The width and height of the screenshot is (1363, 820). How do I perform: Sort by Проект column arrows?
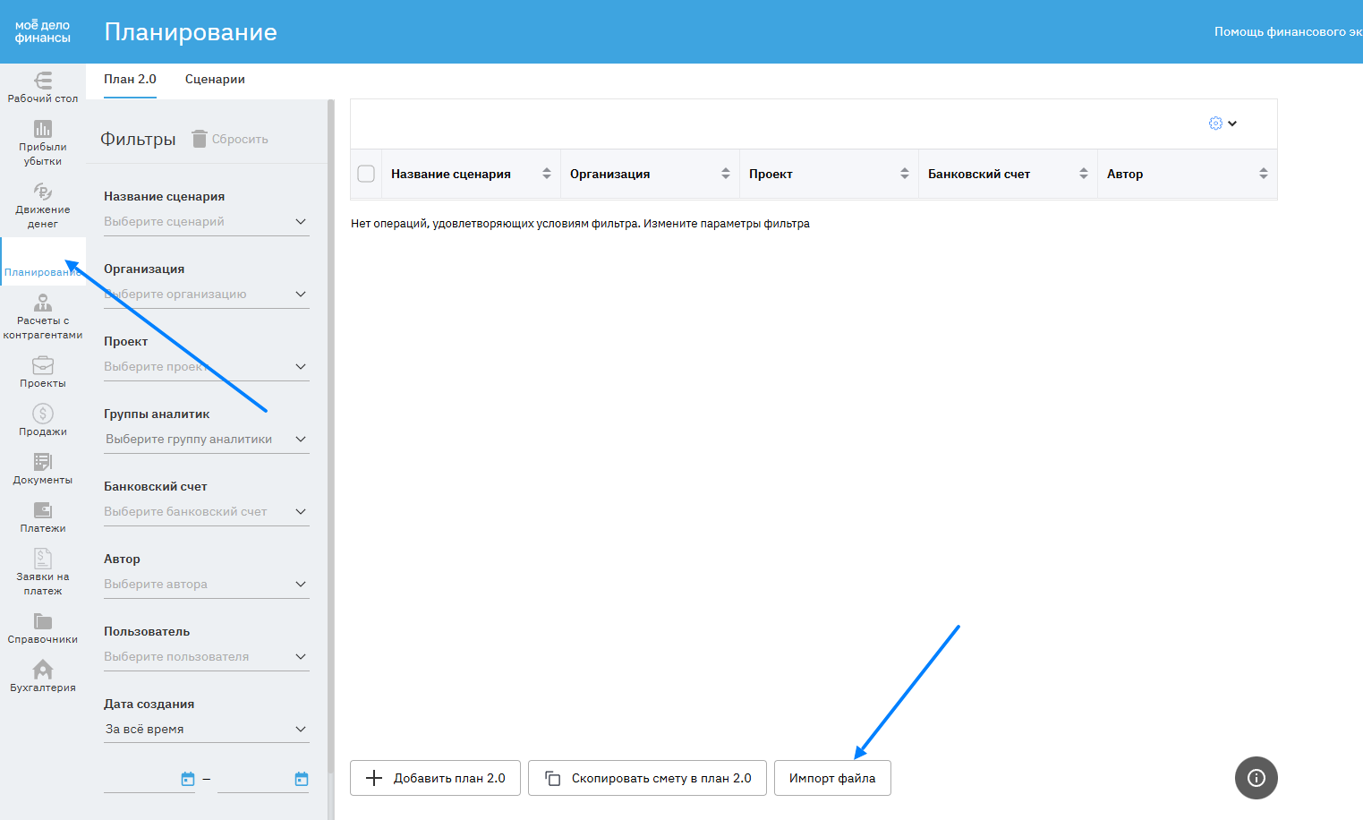tap(905, 174)
